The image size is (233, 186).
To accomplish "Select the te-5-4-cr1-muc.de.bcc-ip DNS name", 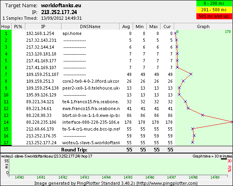I will tap(91, 129).
